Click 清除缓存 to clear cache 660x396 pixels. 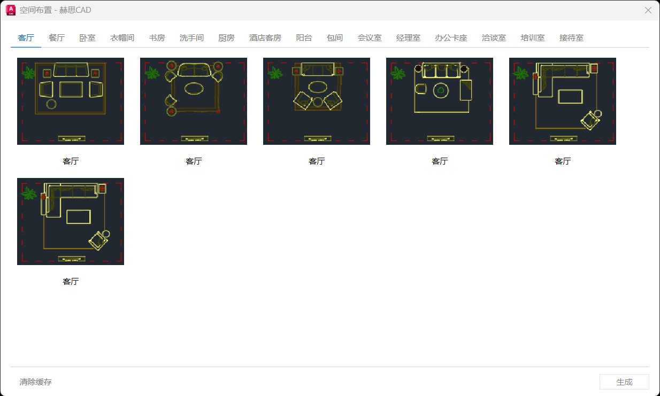[x=36, y=382]
